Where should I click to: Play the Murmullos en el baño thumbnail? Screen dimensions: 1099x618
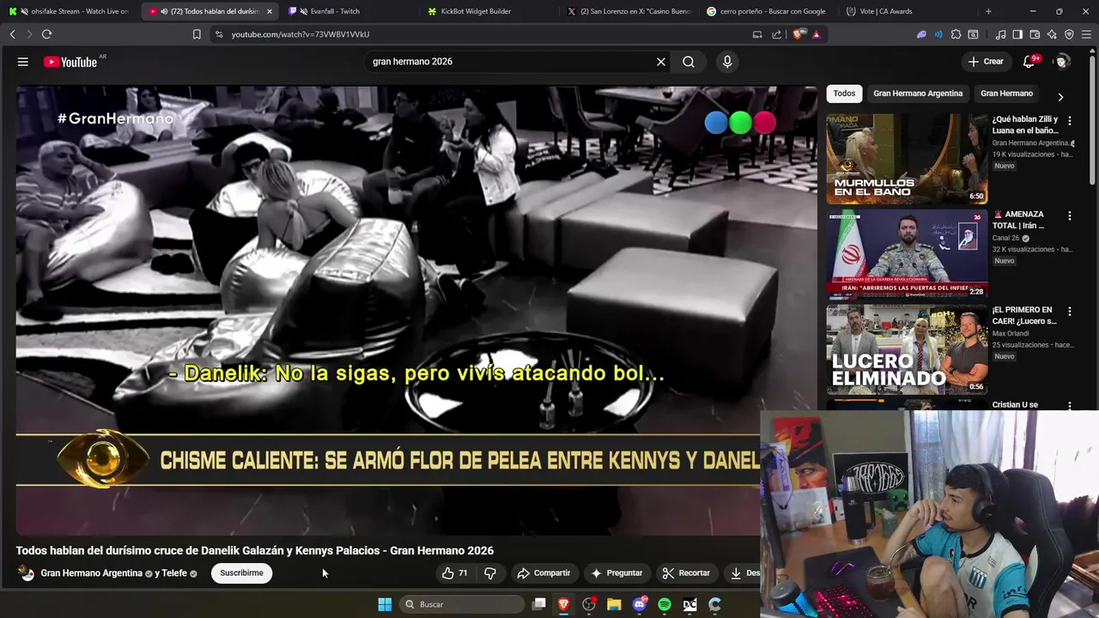coord(907,159)
